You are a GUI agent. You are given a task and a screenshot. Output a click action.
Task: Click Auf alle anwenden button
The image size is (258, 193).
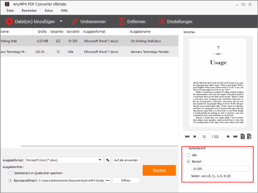pos(126,160)
